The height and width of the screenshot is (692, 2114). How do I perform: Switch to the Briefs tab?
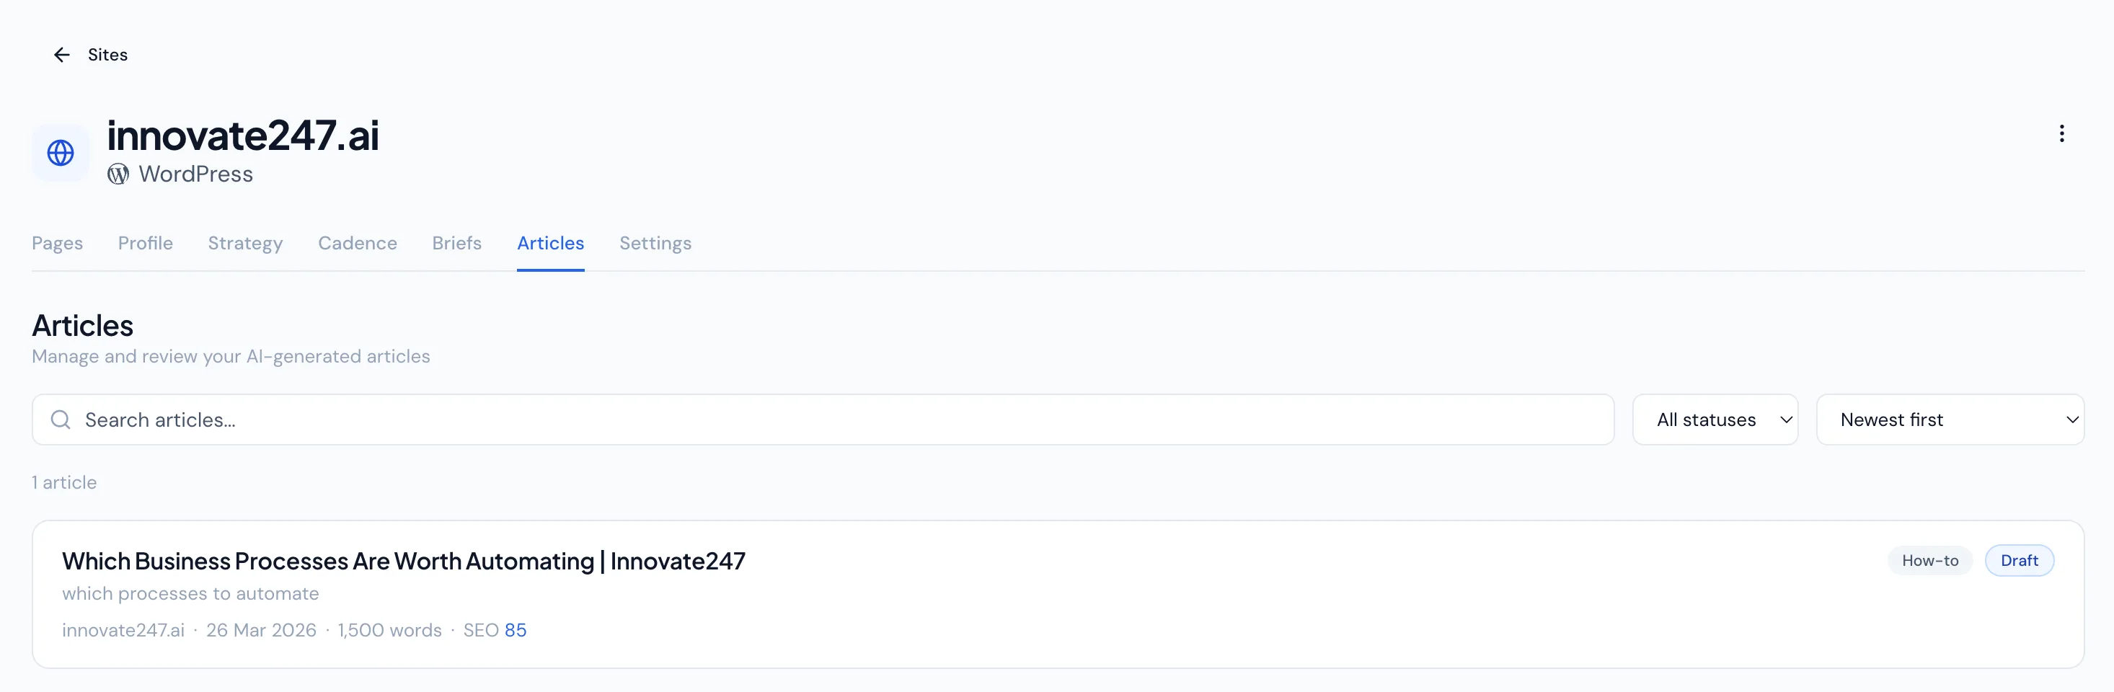click(456, 244)
